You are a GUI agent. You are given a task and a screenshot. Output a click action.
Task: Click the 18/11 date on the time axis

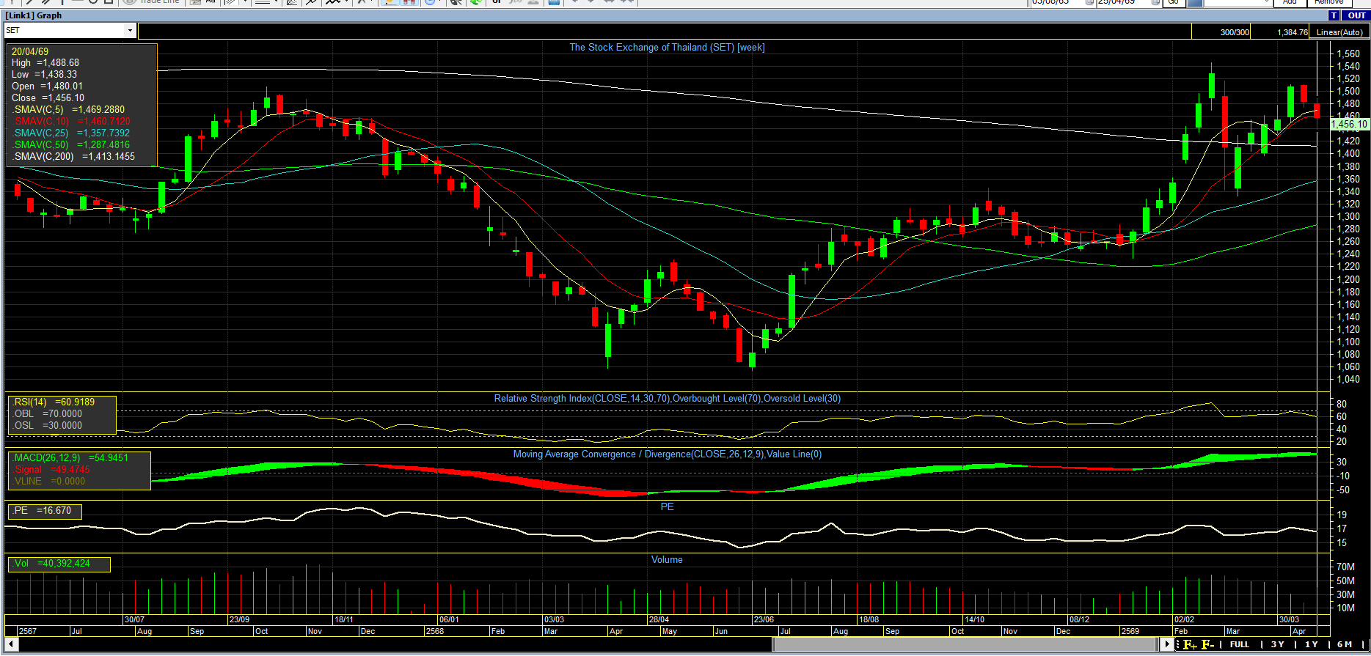point(344,620)
